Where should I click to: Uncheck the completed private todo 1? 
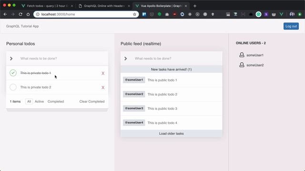click(13, 73)
